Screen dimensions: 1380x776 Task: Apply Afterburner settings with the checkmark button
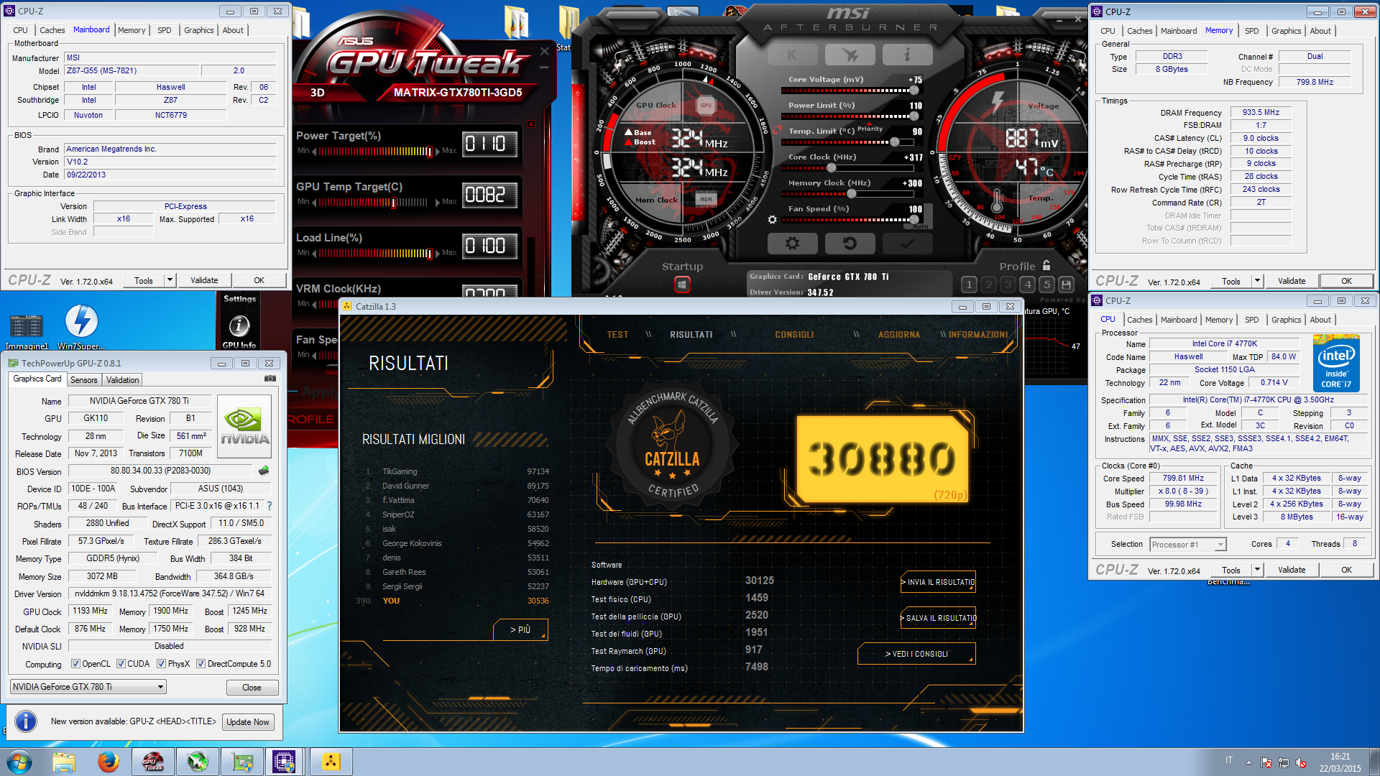pos(907,244)
